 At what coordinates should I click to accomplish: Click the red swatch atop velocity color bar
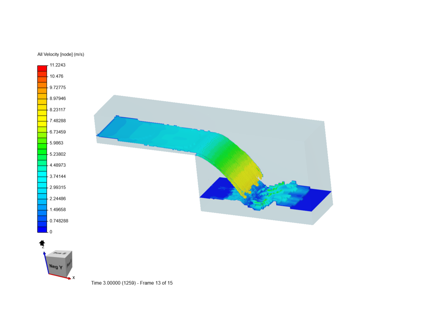point(42,68)
